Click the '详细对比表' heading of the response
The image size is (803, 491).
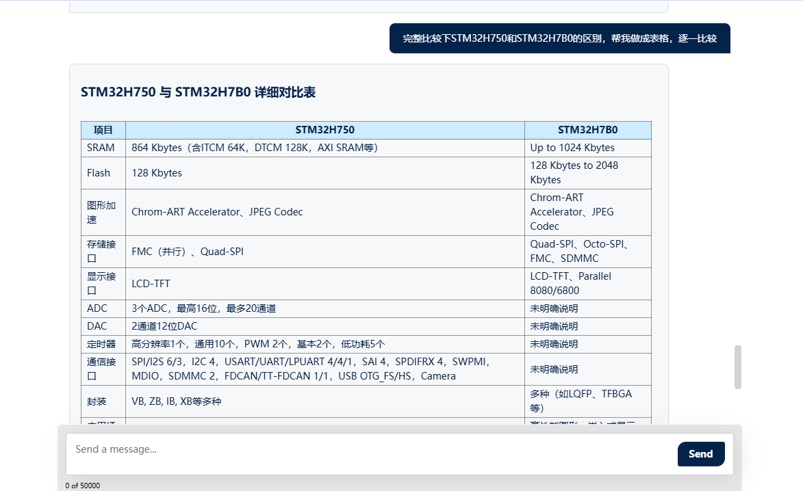coord(198,92)
